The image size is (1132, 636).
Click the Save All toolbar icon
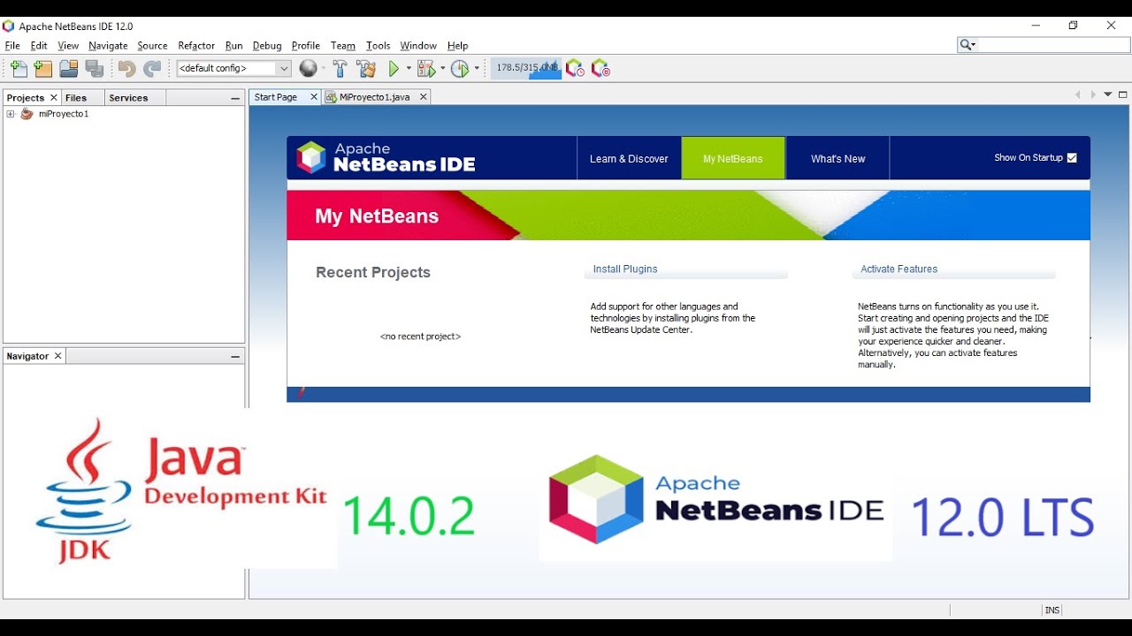[x=95, y=68]
